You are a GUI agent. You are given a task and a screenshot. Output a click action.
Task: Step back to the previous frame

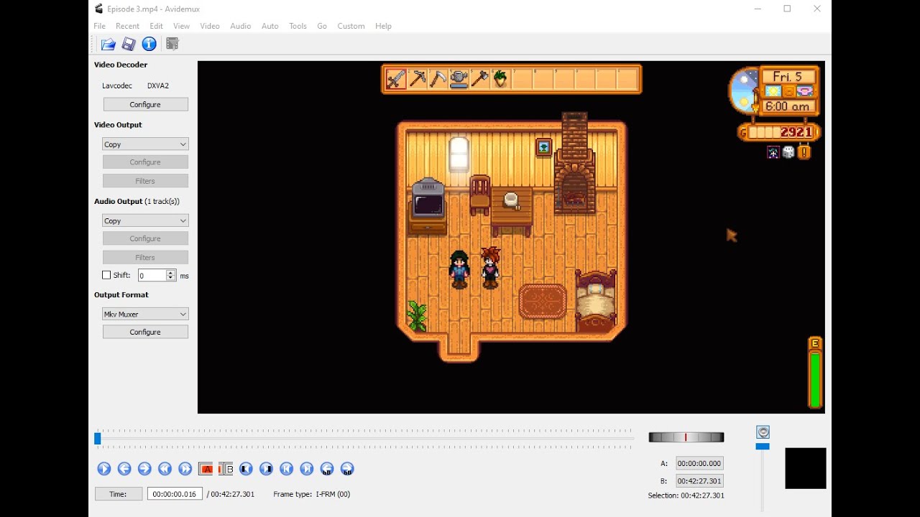124,469
